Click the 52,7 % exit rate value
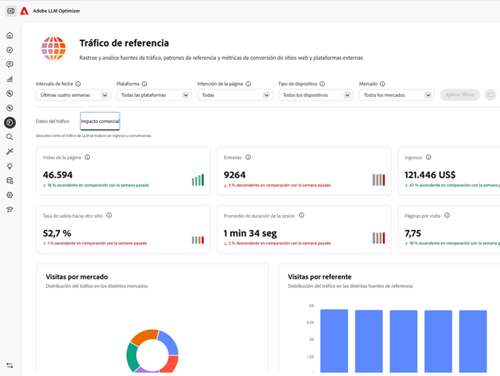This screenshot has height=376, width=500. click(57, 234)
